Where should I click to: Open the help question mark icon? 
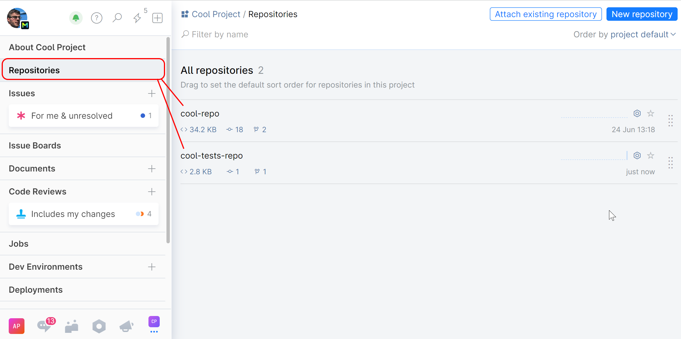[96, 18]
